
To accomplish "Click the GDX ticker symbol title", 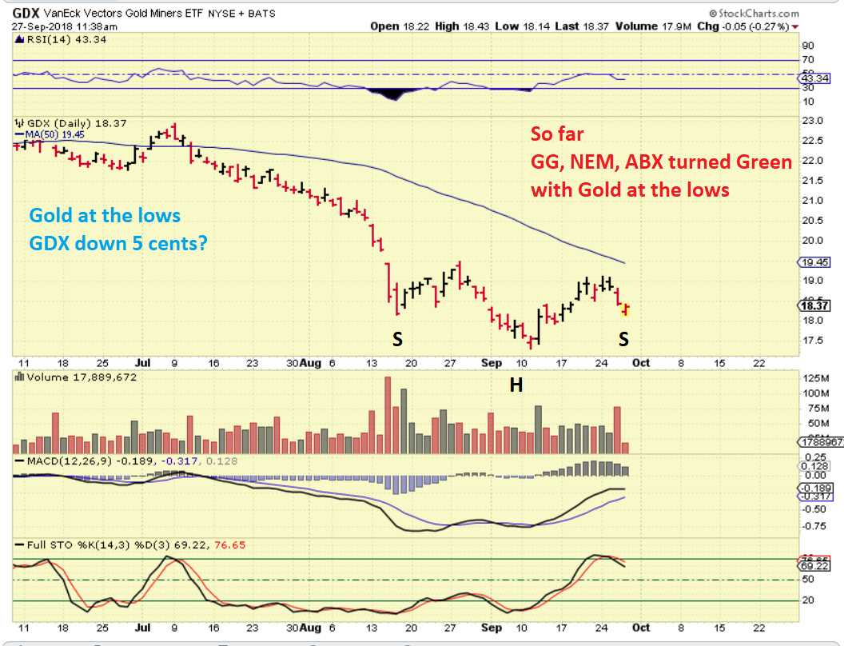I will point(26,13).
